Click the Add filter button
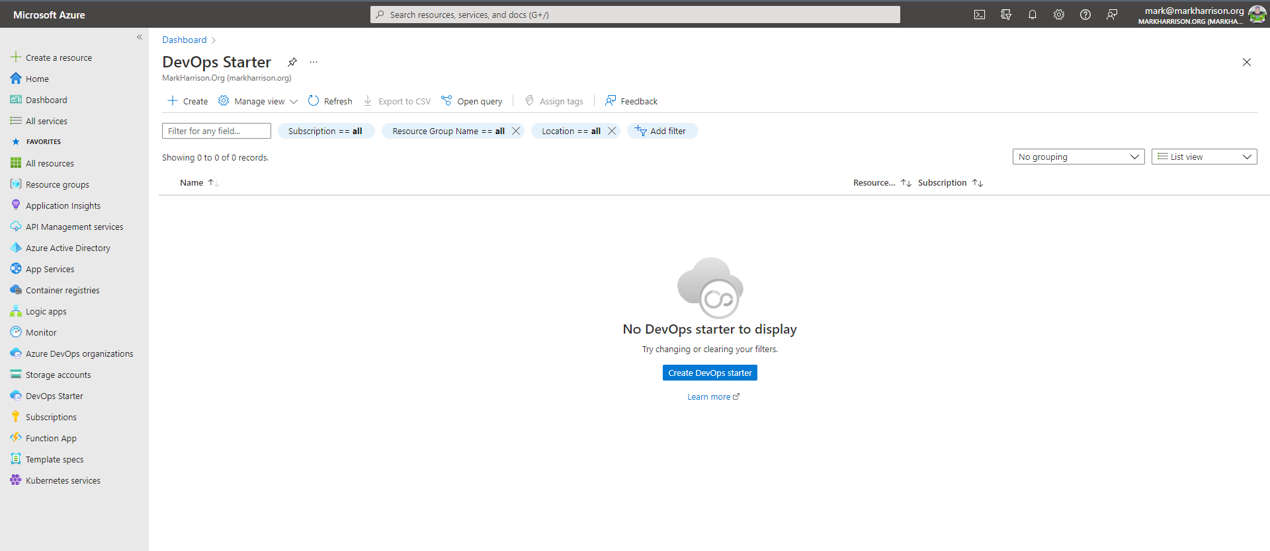 pyautogui.click(x=661, y=131)
